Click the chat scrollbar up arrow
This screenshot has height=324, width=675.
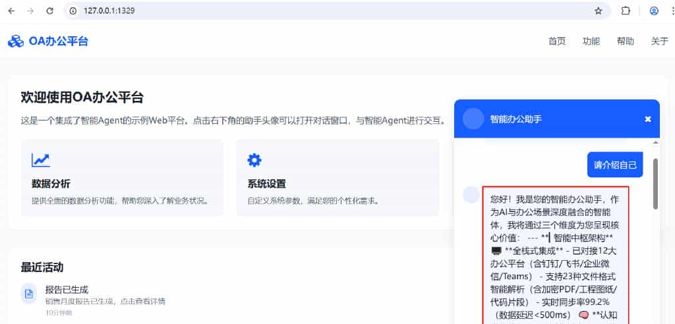(x=656, y=142)
